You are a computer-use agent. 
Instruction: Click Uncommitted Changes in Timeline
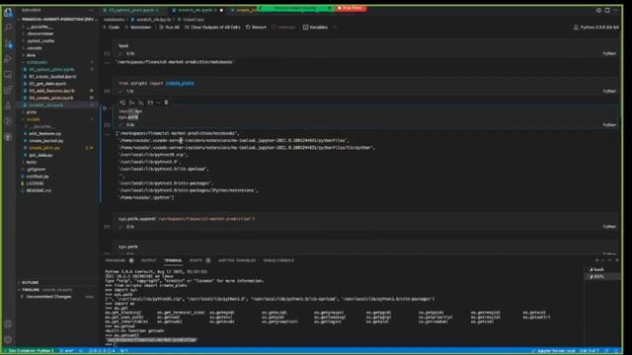(48, 297)
